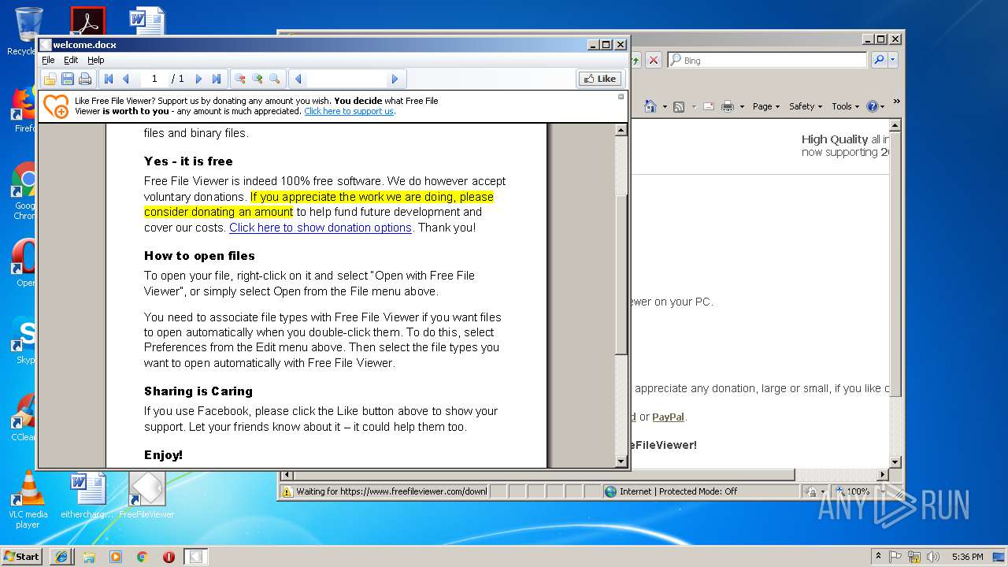This screenshot has height=567, width=1008.
Task: Click the Internet Explorer horizontal scrollbar left arrow
Action: pos(287,475)
